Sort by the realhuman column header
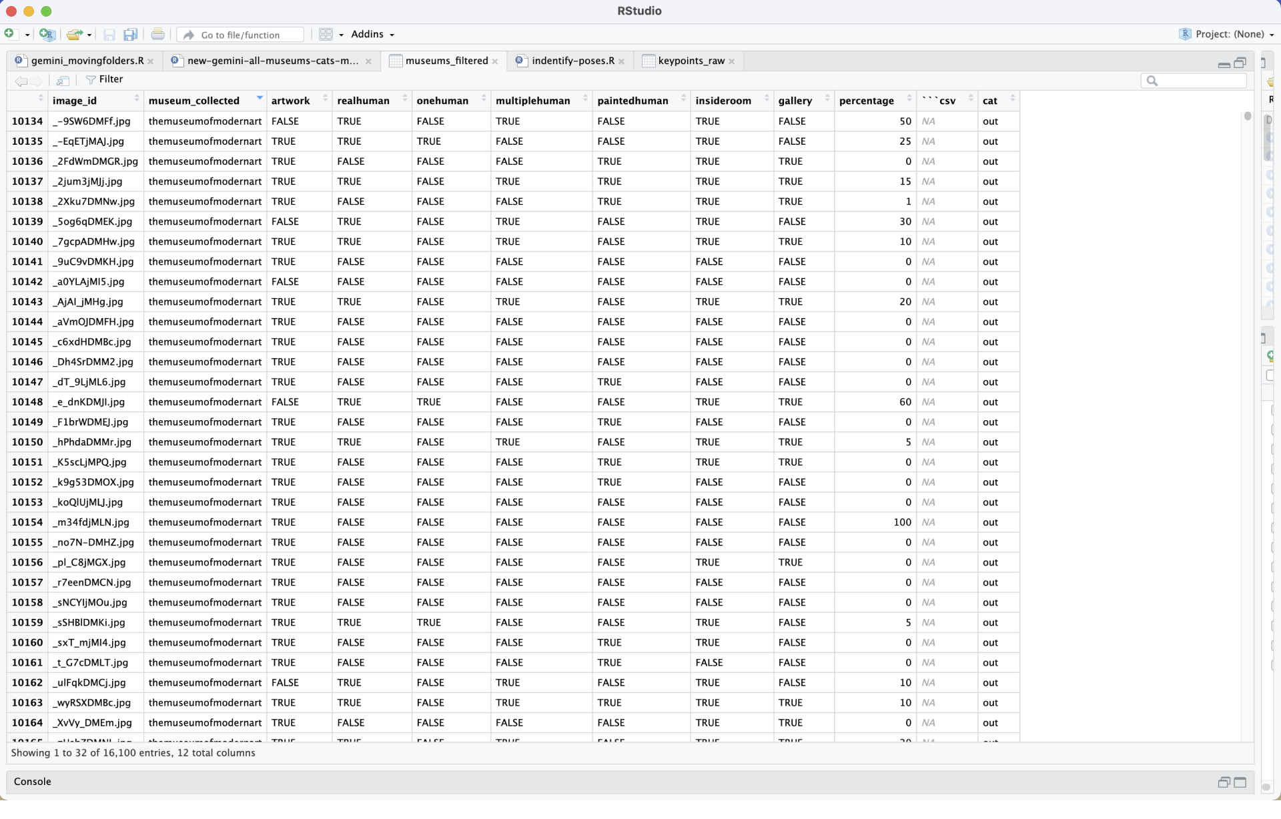The height and width of the screenshot is (819, 1281). pos(372,101)
